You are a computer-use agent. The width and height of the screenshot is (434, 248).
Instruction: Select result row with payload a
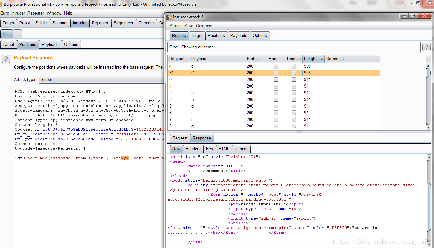click(274, 93)
